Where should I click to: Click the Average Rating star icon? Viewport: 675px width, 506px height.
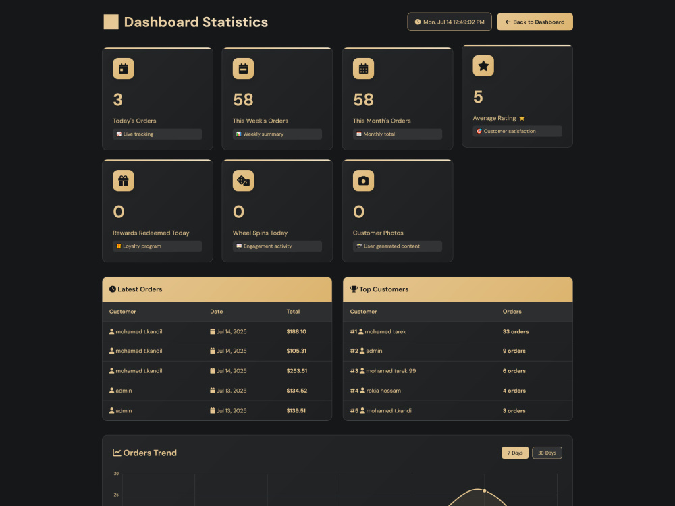pyautogui.click(x=483, y=66)
